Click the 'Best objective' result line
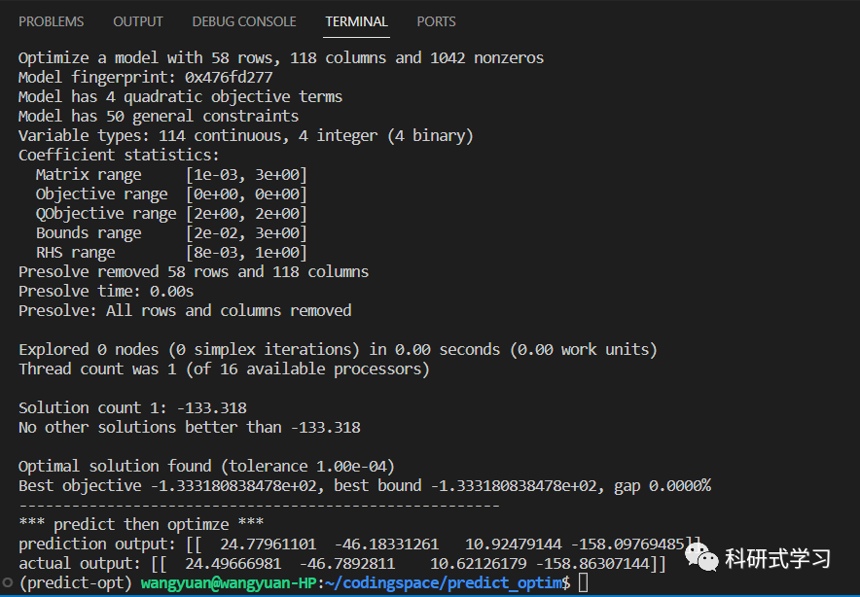This screenshot has height=597, width=860. (x=365, y=486)
